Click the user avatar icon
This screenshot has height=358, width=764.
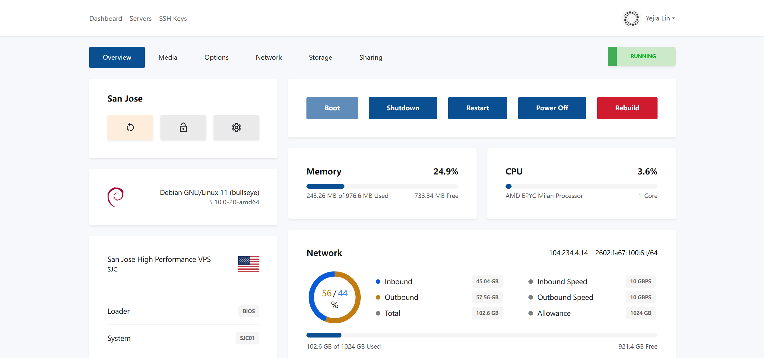click(x=631, y=18)
